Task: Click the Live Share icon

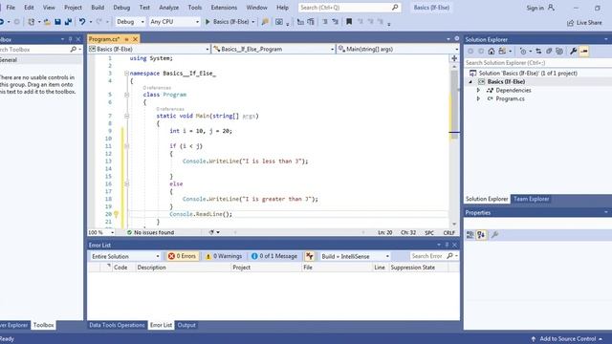Action: (x=571, y=23)
